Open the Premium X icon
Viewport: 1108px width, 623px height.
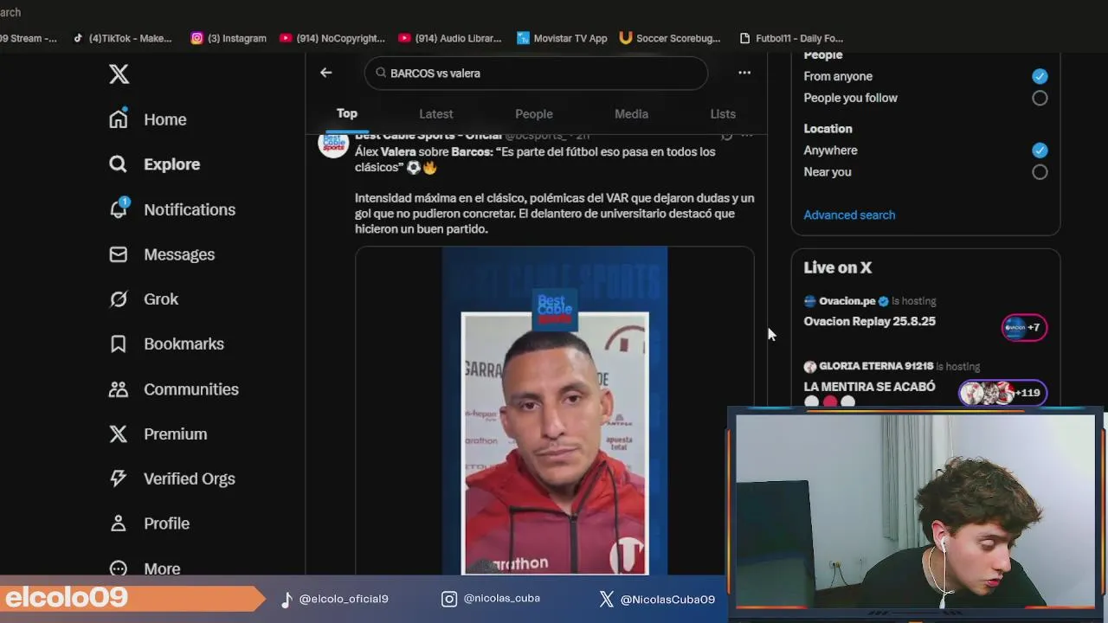119,434
